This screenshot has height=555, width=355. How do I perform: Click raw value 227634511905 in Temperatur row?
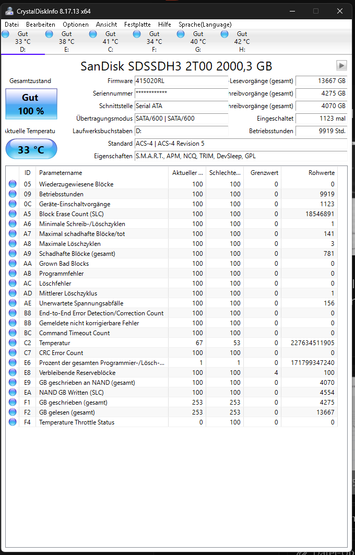pyautogui.click(x=312, y=343)
